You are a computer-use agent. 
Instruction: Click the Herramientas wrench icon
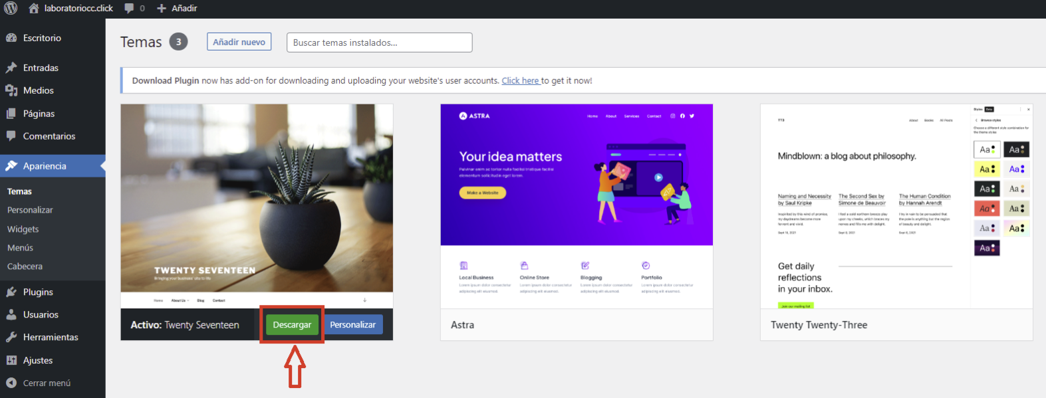pos(11,337)
